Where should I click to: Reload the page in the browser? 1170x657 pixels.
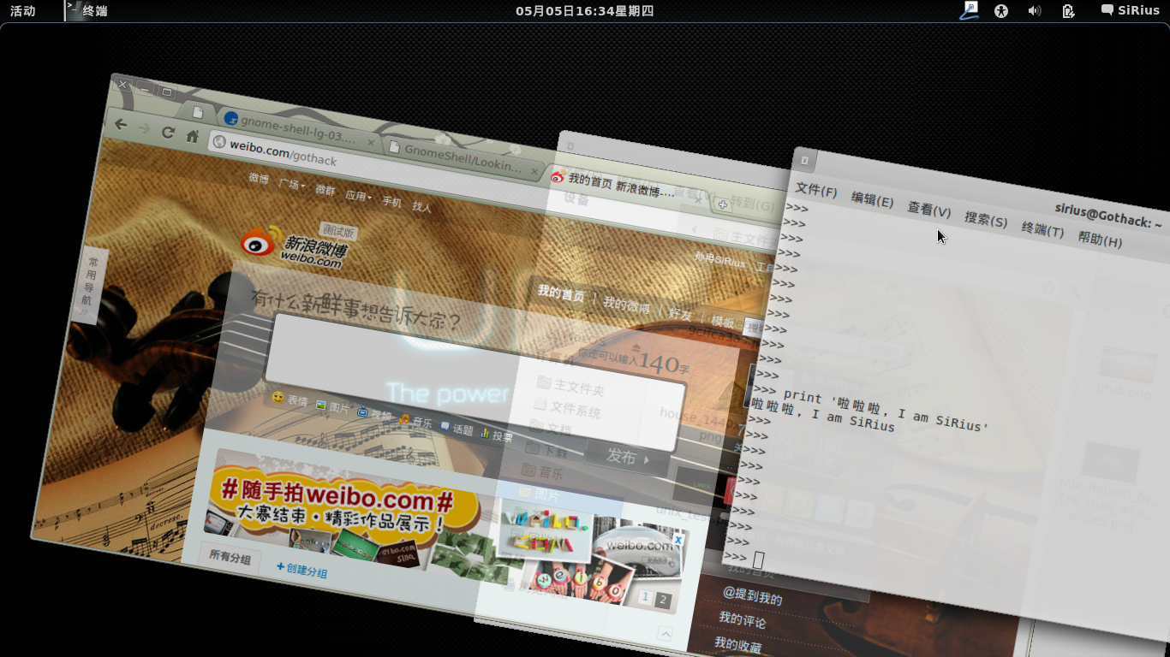tap(168, 133)
